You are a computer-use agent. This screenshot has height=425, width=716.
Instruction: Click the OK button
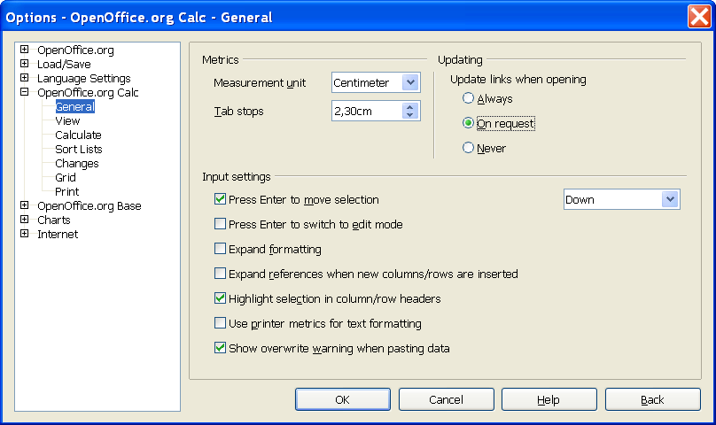pyautogui.click(x=342, y=399)
